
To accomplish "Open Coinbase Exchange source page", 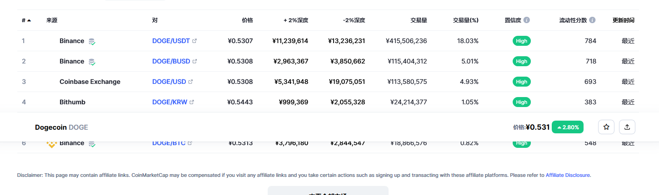I will (90, 82).
